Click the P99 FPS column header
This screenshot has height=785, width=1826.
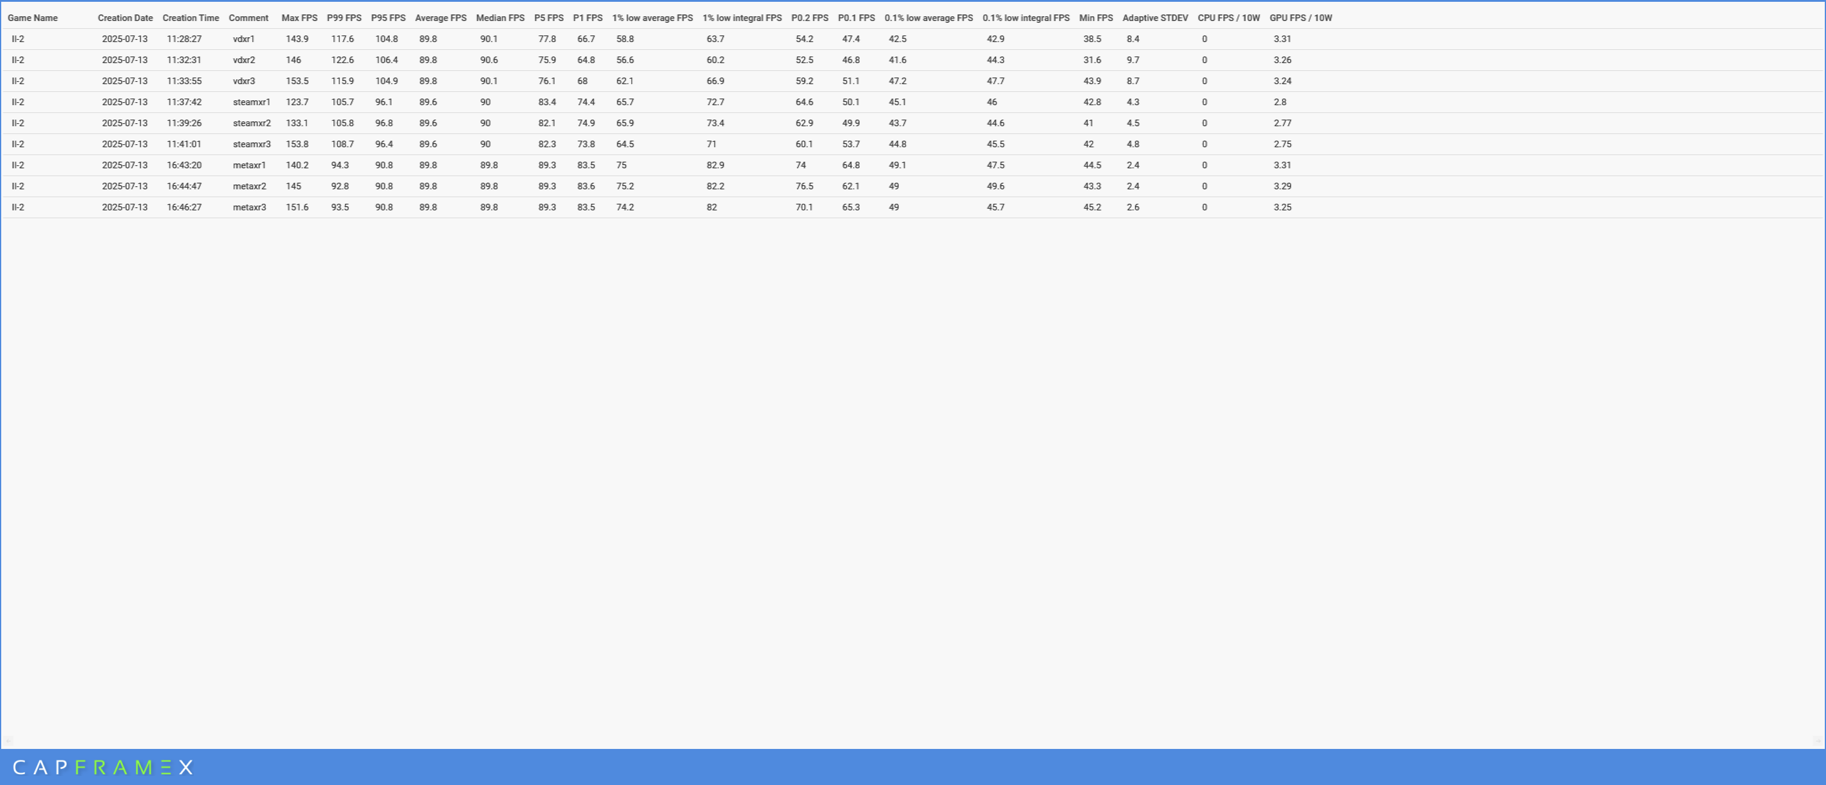tap(344, 17)
